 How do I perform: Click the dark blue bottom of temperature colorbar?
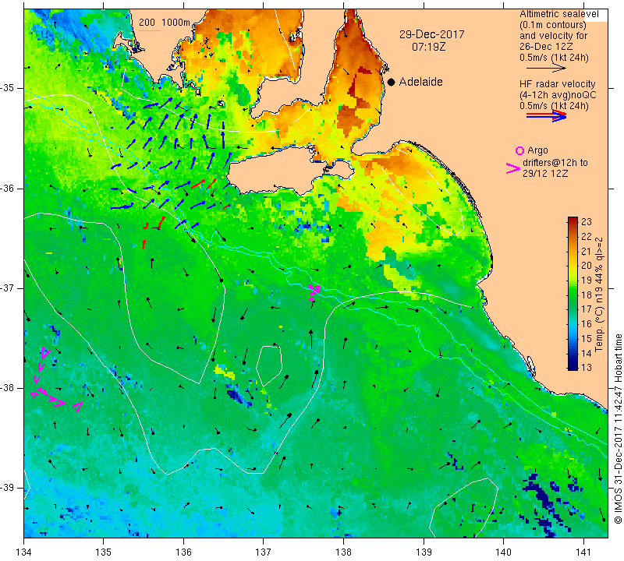point(573,366)
